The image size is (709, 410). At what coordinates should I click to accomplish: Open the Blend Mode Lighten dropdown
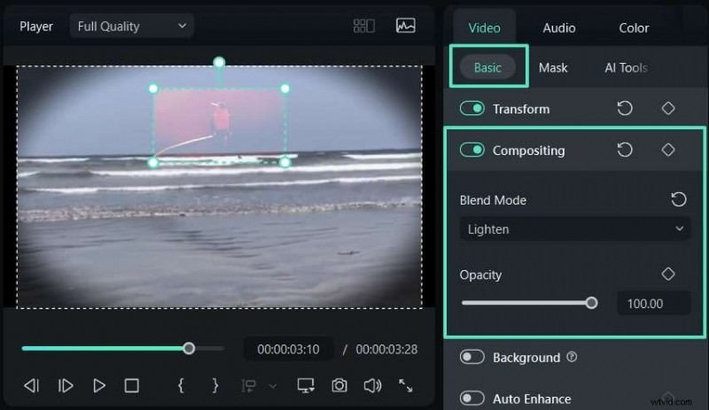tap(574, 229)
